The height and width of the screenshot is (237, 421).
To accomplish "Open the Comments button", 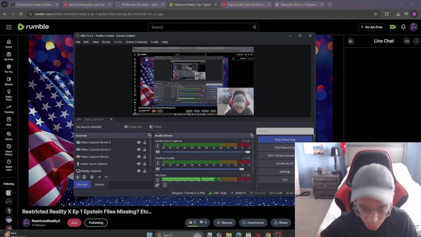I will 253,223.
